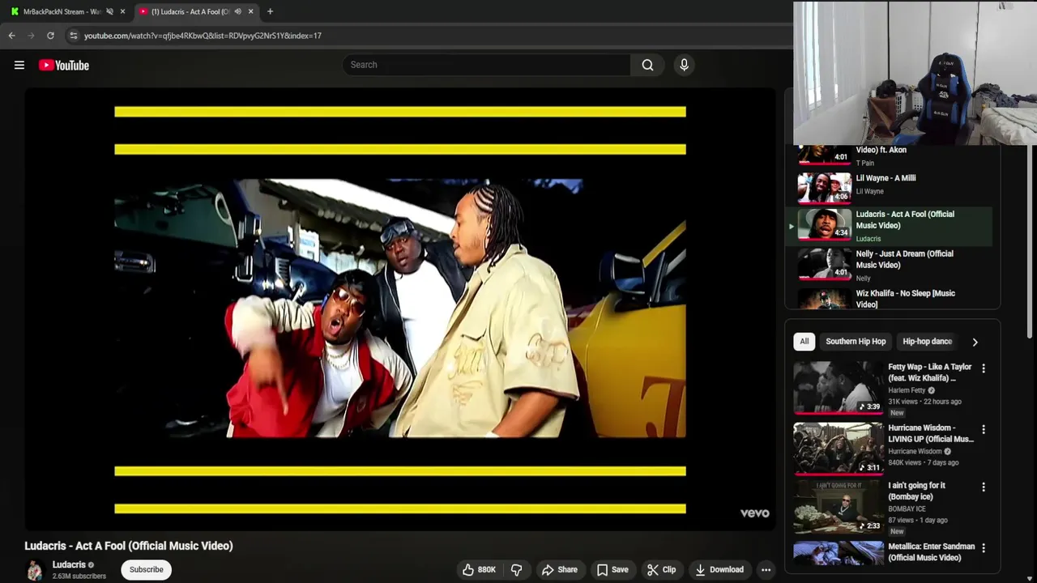Switch to the MrBackPackN Stream tab
The height and width of the screenshot is (583, 1037).
[x=62, y=11]
